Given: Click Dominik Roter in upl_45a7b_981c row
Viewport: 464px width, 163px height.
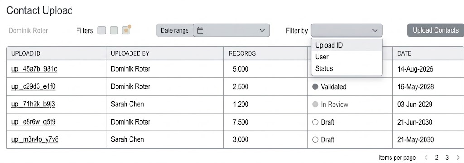Looking at the screenshot, I should coord(130,69).
